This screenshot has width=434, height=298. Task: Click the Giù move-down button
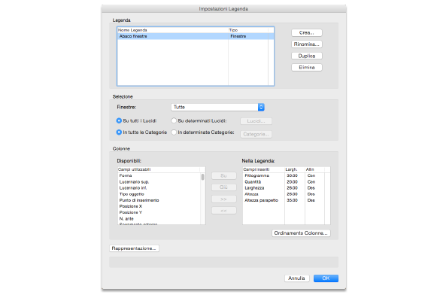224,187
